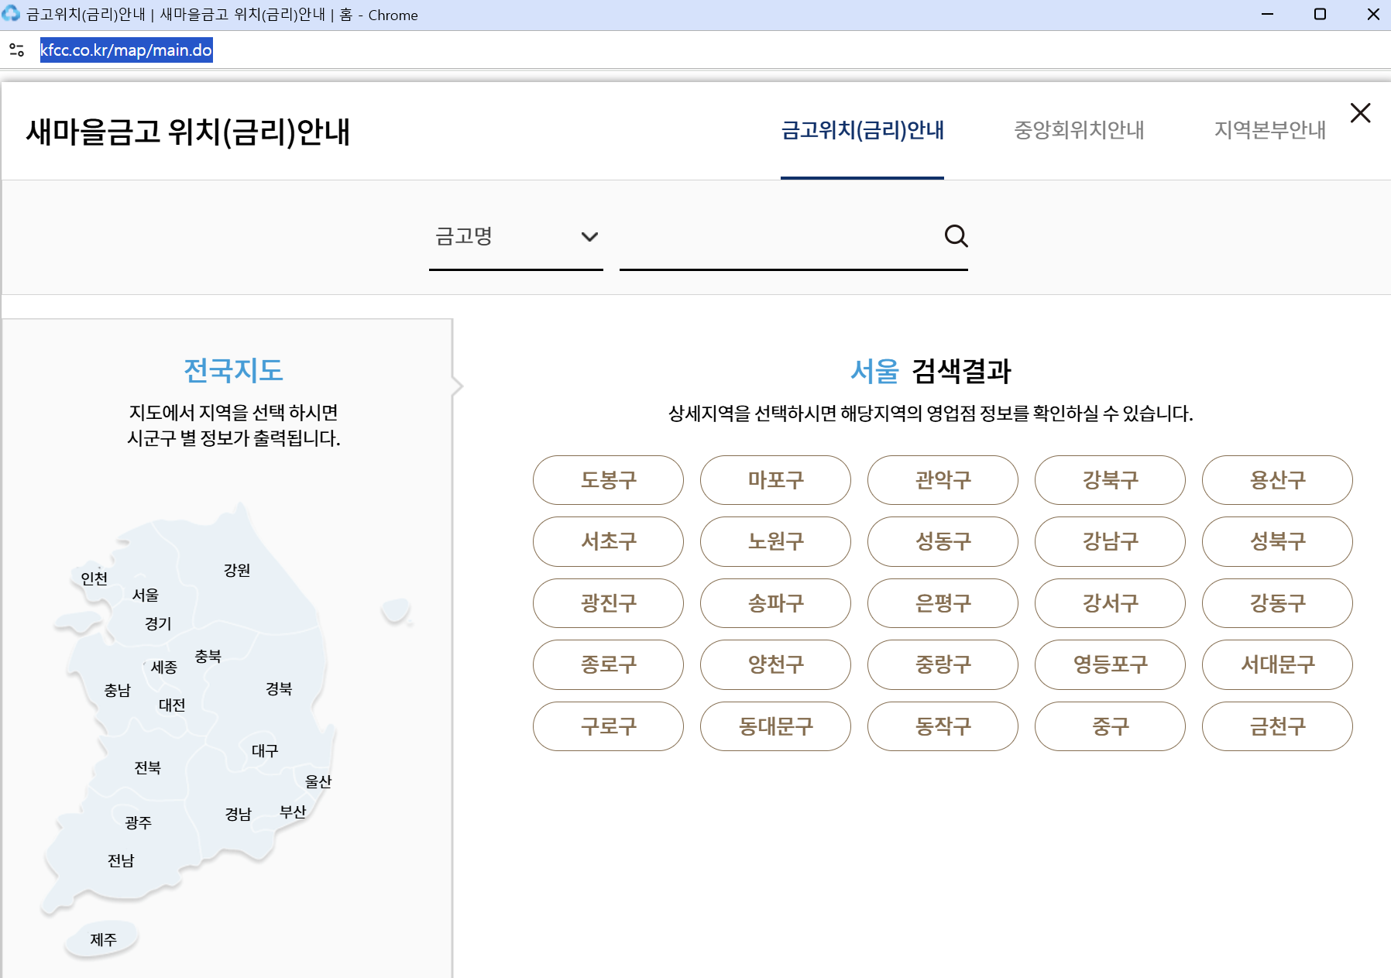Open 양천구 branch list
Viewport: 1391px width, 978px height.
[775, 664]
